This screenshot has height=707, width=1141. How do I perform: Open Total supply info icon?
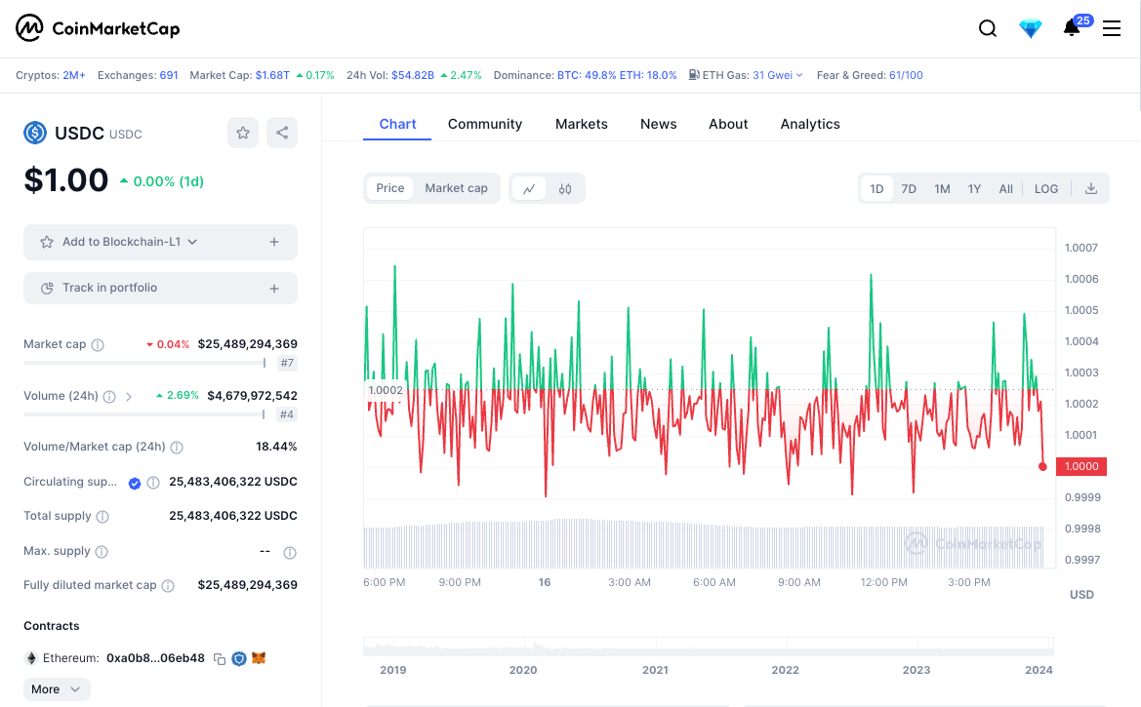(102, 517)
